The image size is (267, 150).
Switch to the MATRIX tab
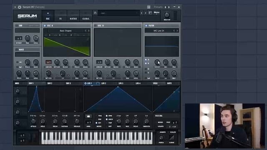tap(73, 16)
